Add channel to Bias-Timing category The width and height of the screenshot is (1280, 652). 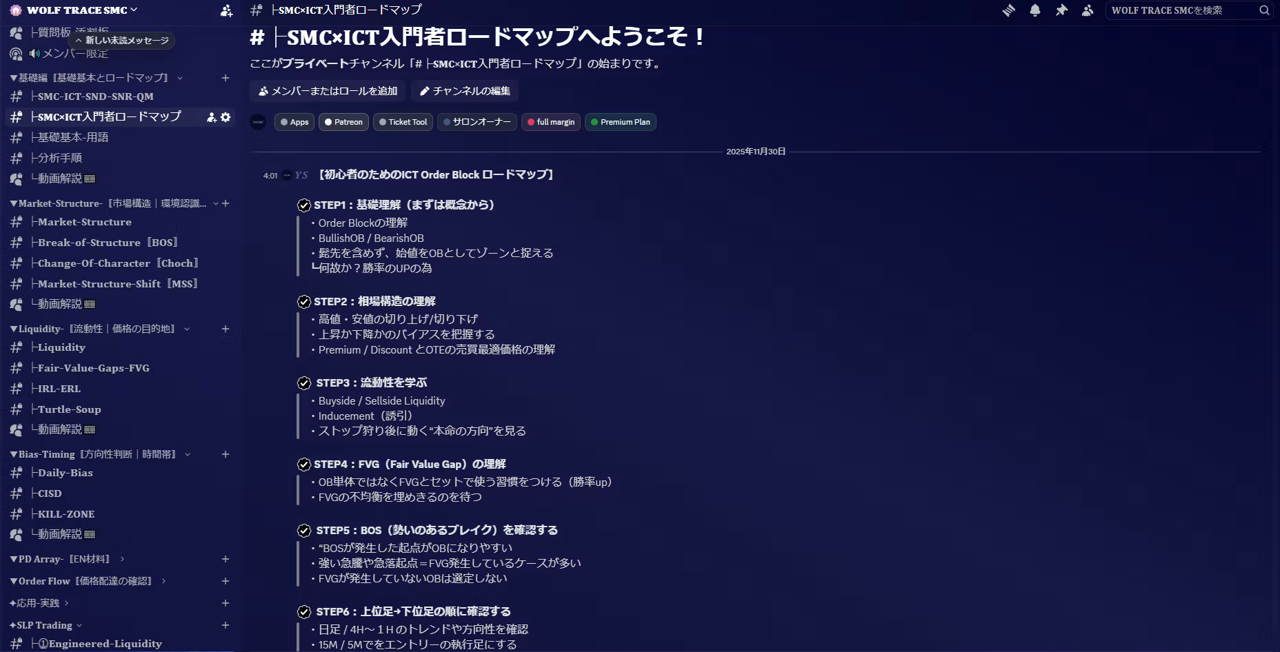pyautogui.click(x=226, y=454)
